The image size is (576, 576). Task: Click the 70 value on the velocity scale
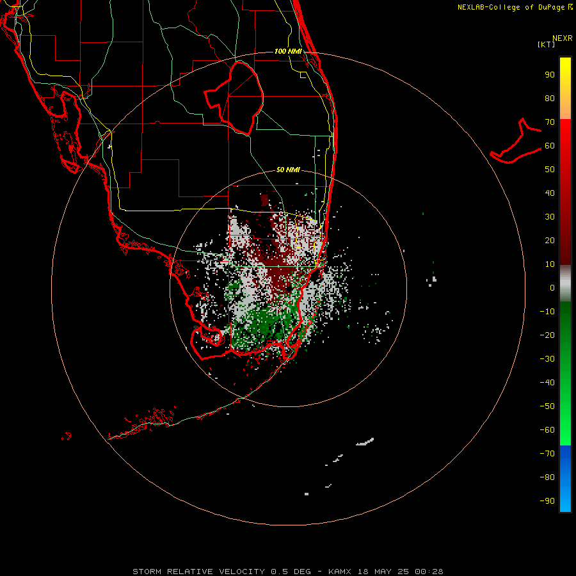pyautogui.click(x=550, y=122)
